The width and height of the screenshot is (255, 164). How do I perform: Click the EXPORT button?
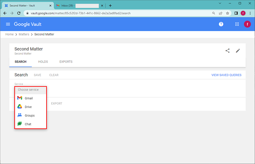pos(57,104)
